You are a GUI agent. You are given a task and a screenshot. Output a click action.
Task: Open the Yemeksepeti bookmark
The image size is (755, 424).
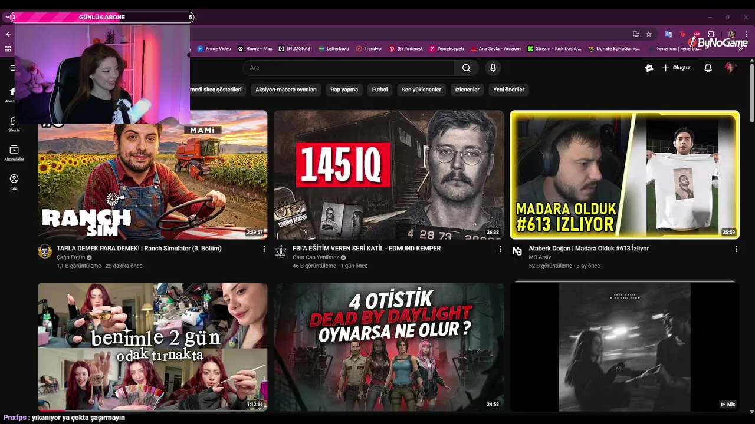click(x=447, y=49)
